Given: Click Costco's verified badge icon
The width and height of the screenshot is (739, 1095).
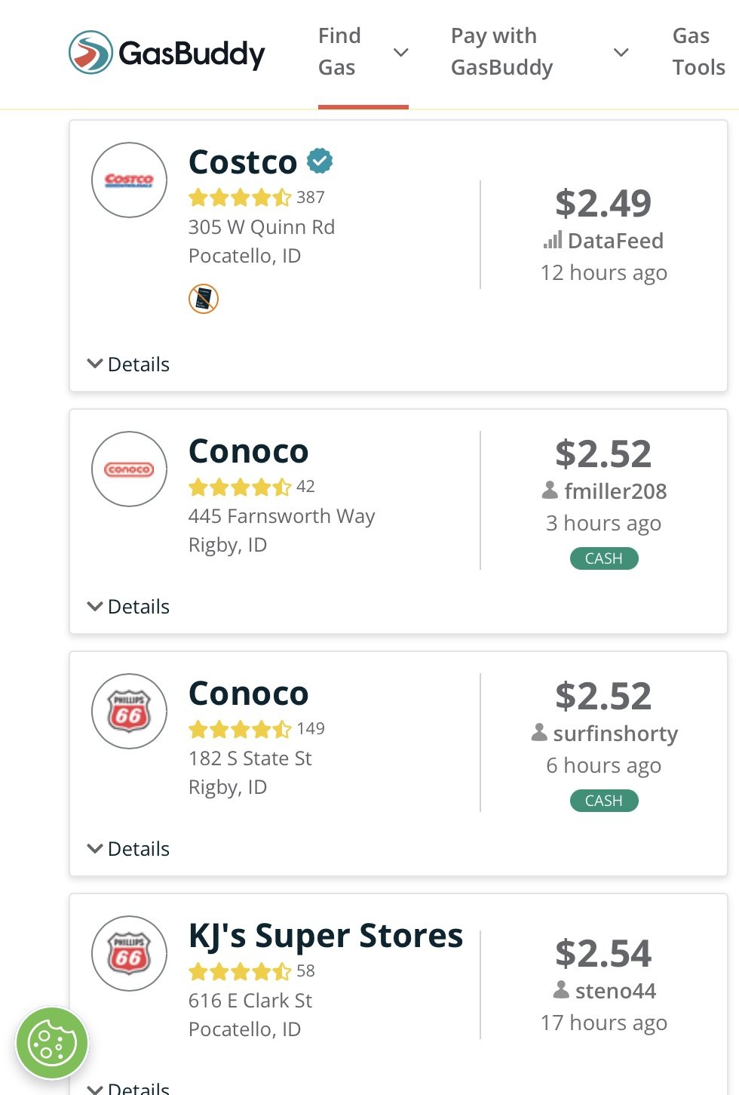Looking at the screenshot, I should [x=320, y=161].
